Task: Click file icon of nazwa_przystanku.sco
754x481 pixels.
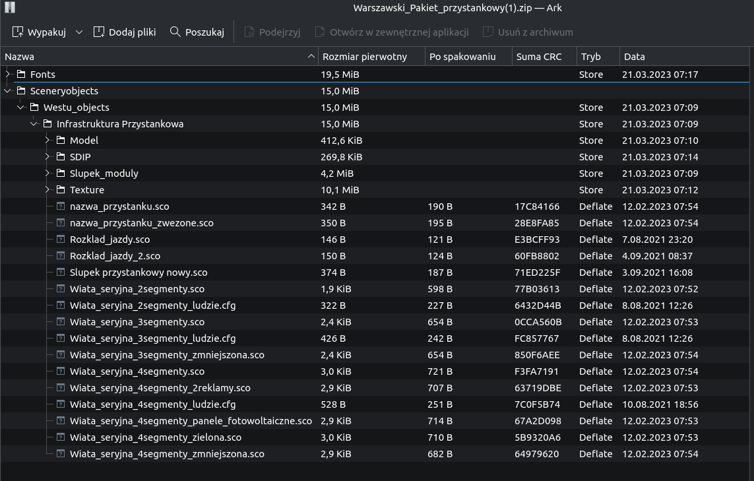Action: pos(61,206)
